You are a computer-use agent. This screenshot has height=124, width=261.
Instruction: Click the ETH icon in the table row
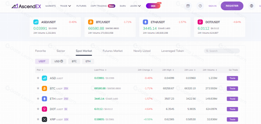[x=44, y=99]
